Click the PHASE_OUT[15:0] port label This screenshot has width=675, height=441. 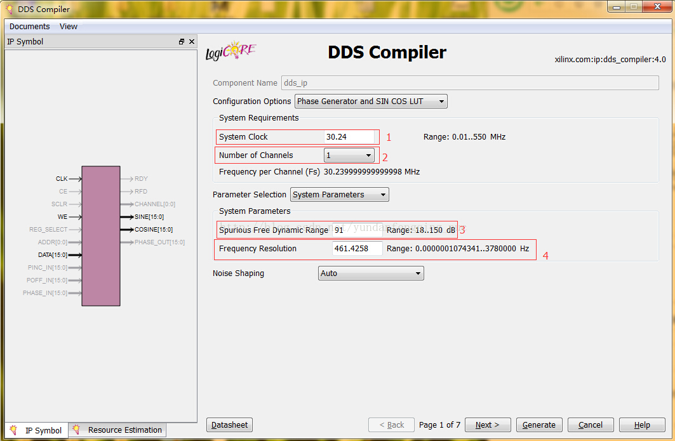coord(160,242)
